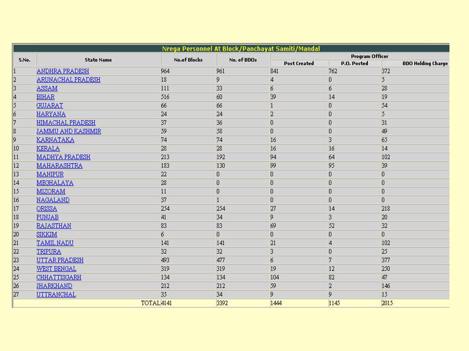Click total BDO Holding Charge value 2015
This screenshot has height=351, width=469.
pyautogui.click(x=387, y=303)
